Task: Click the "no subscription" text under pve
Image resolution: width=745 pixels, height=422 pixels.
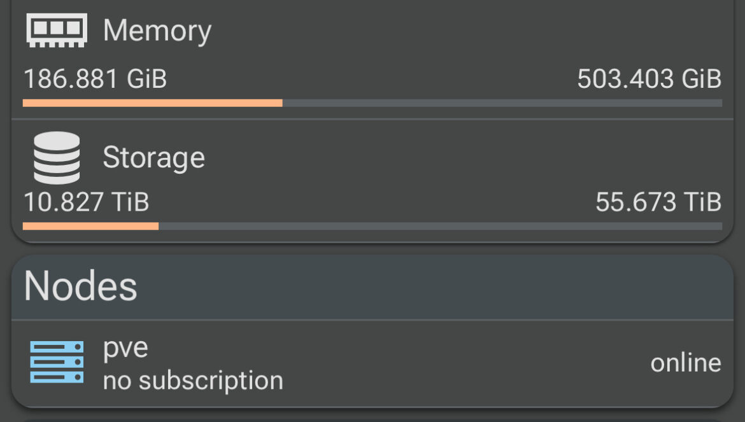Action: coord(193,381)
